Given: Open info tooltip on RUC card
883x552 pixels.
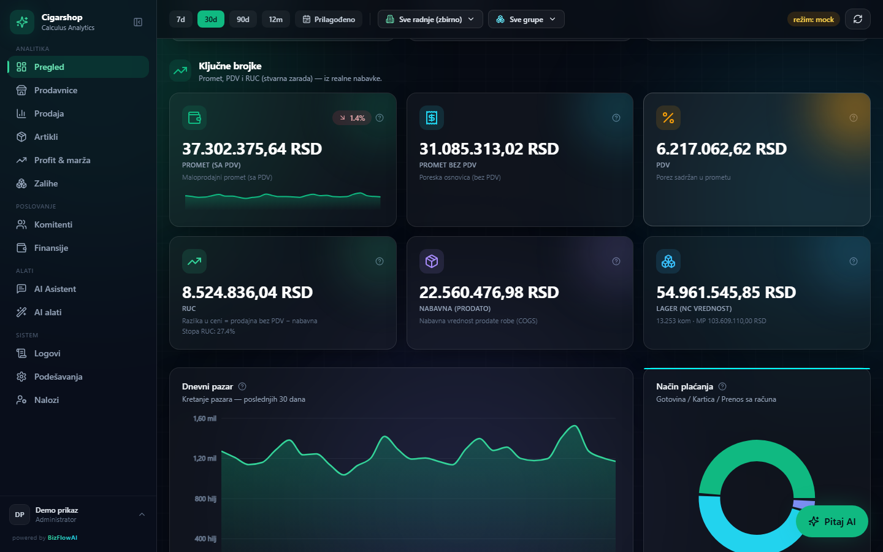Looking at the screenshot, I should point(380,261).
